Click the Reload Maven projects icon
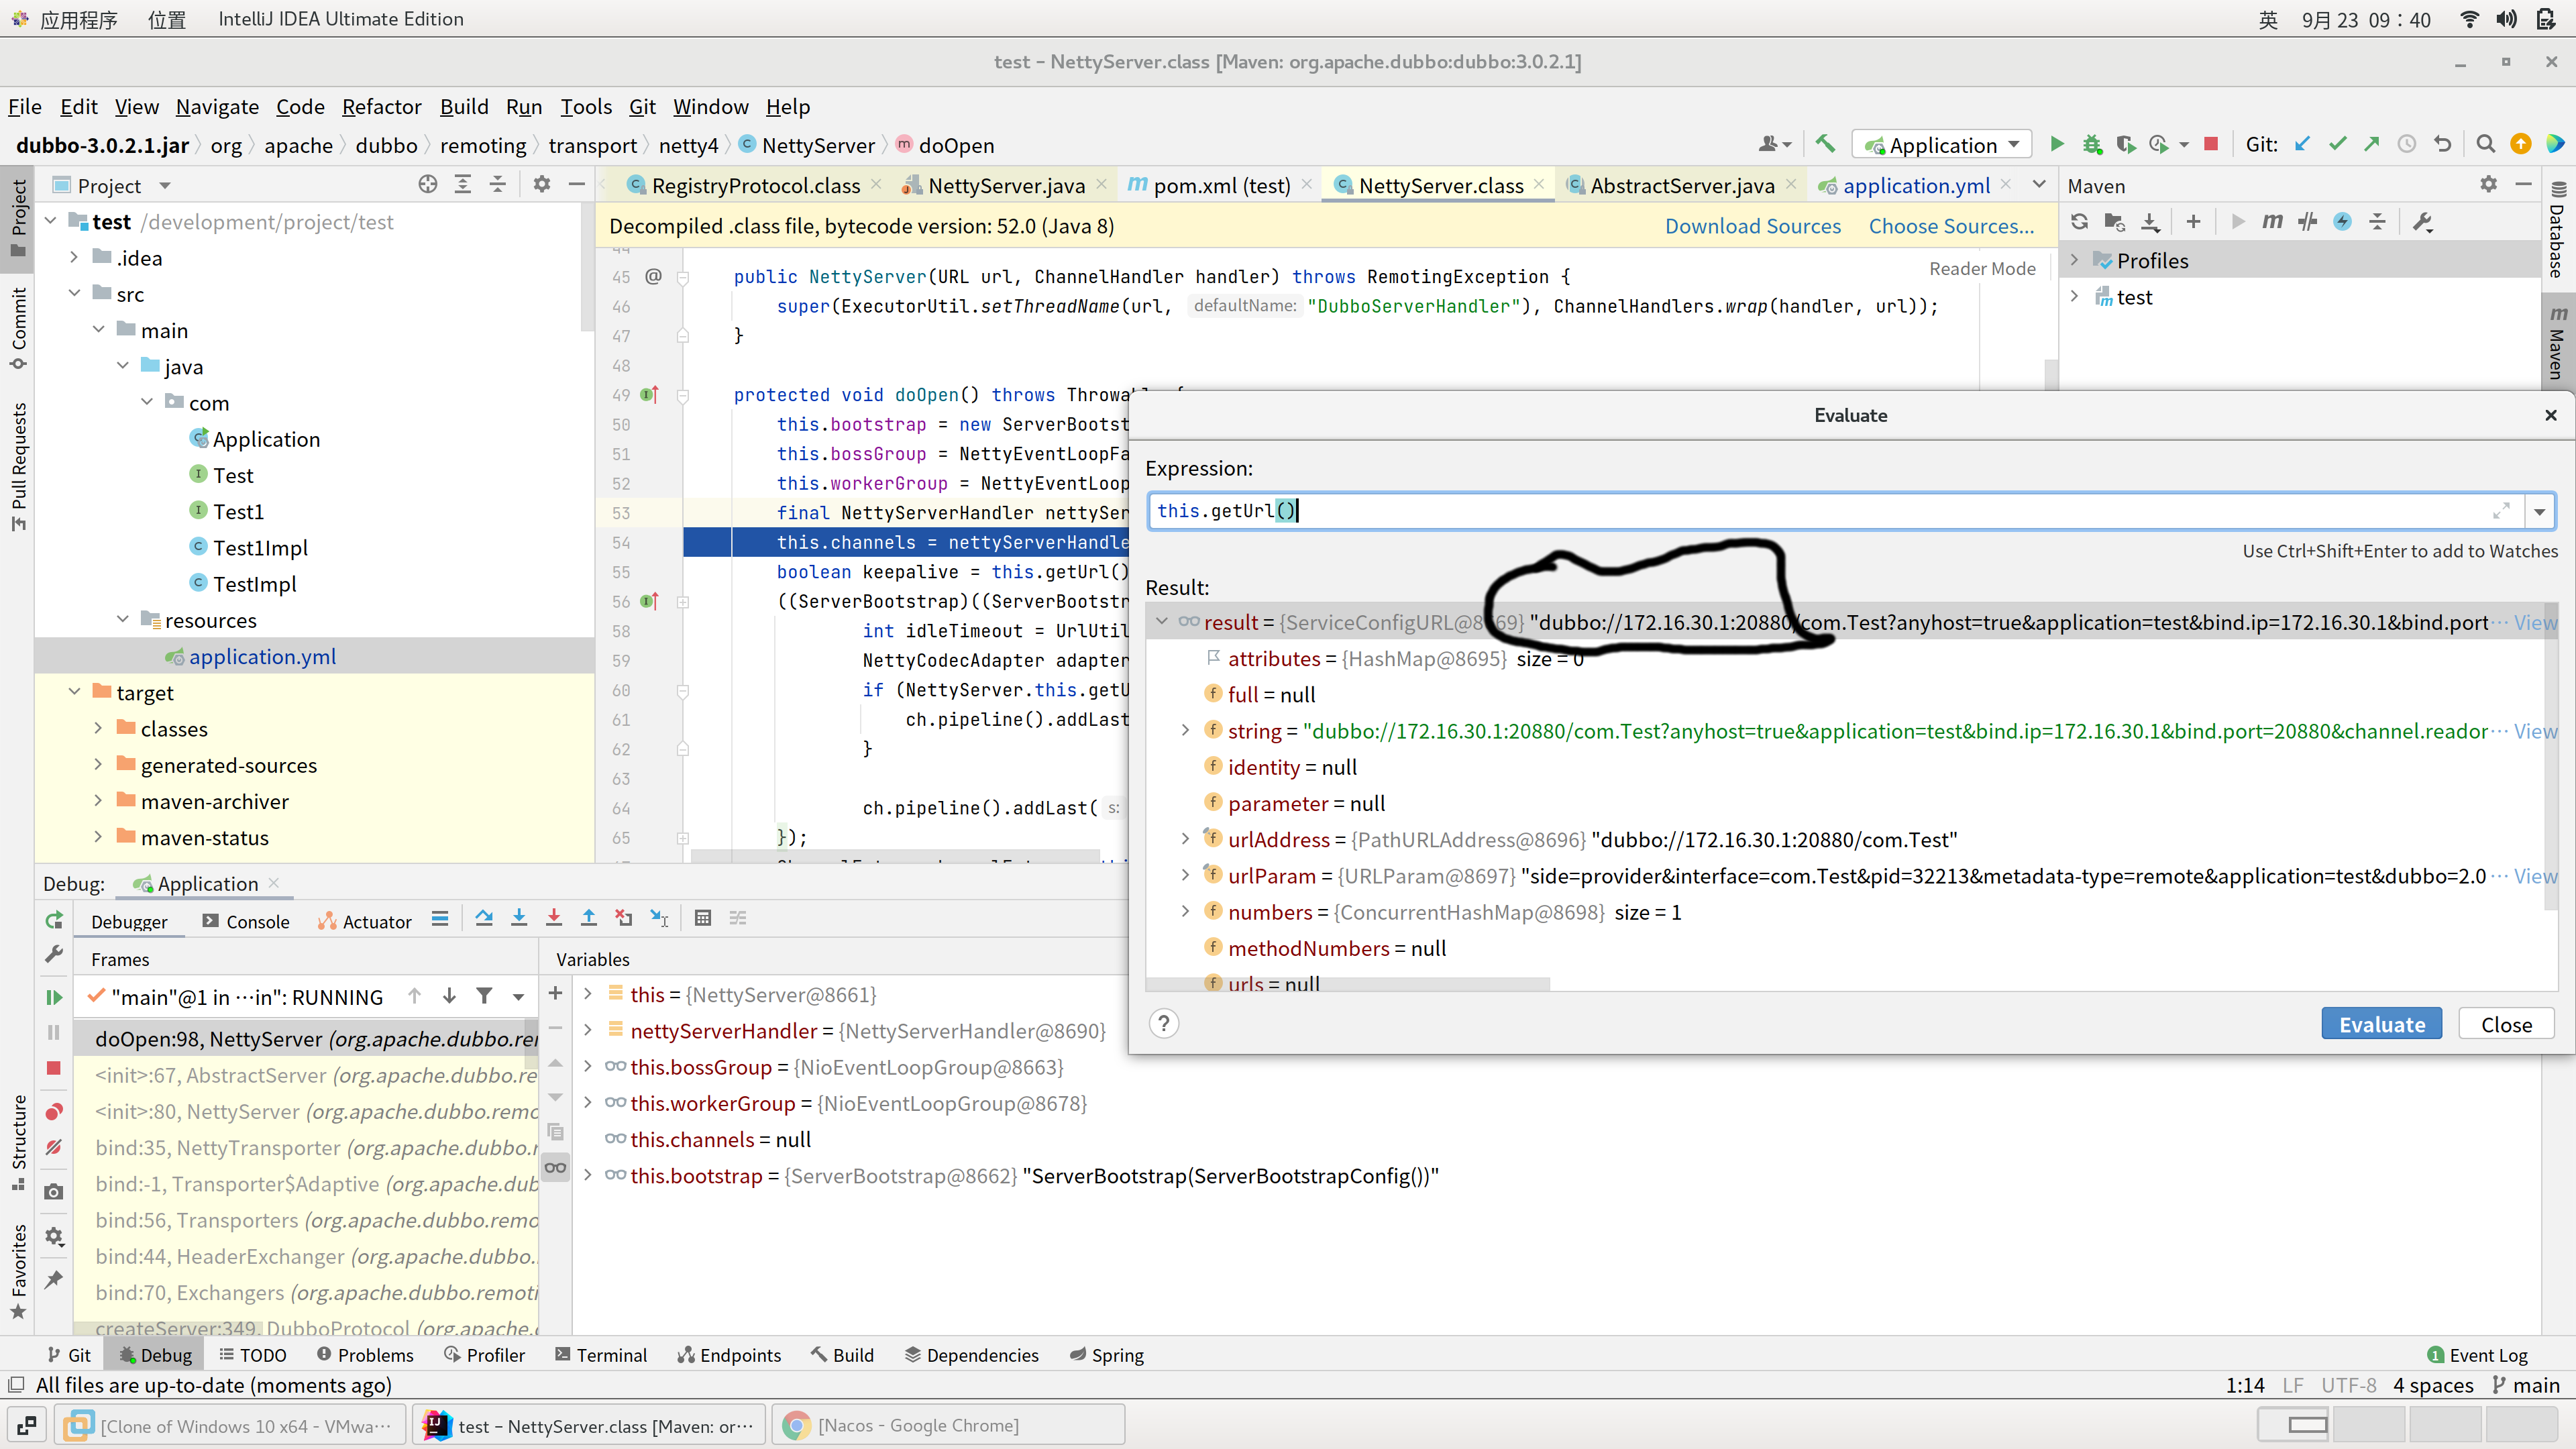Viewport: 2576px width, 1449px height. pos(2080,222)
